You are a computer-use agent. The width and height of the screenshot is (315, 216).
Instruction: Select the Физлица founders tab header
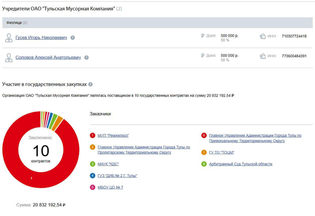tap(15, 22)
